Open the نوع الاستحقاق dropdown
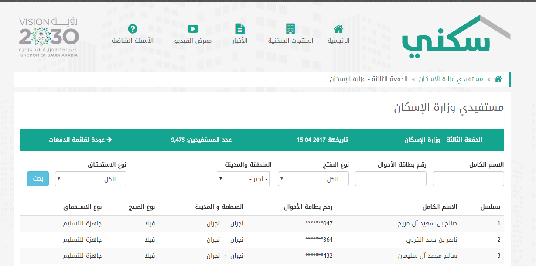The image size is (536, 266). point(91,179)
